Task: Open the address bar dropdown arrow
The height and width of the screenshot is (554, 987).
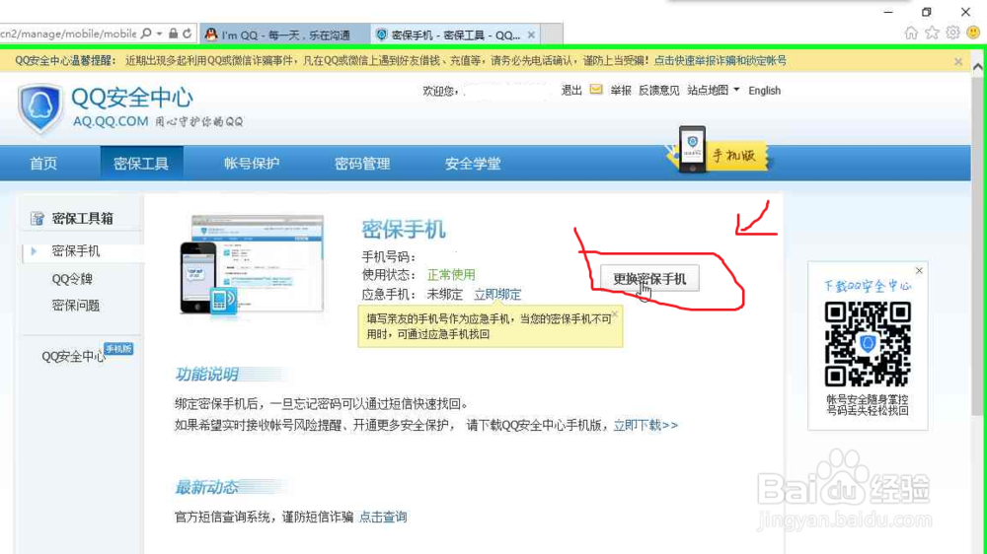Action: 160,34
